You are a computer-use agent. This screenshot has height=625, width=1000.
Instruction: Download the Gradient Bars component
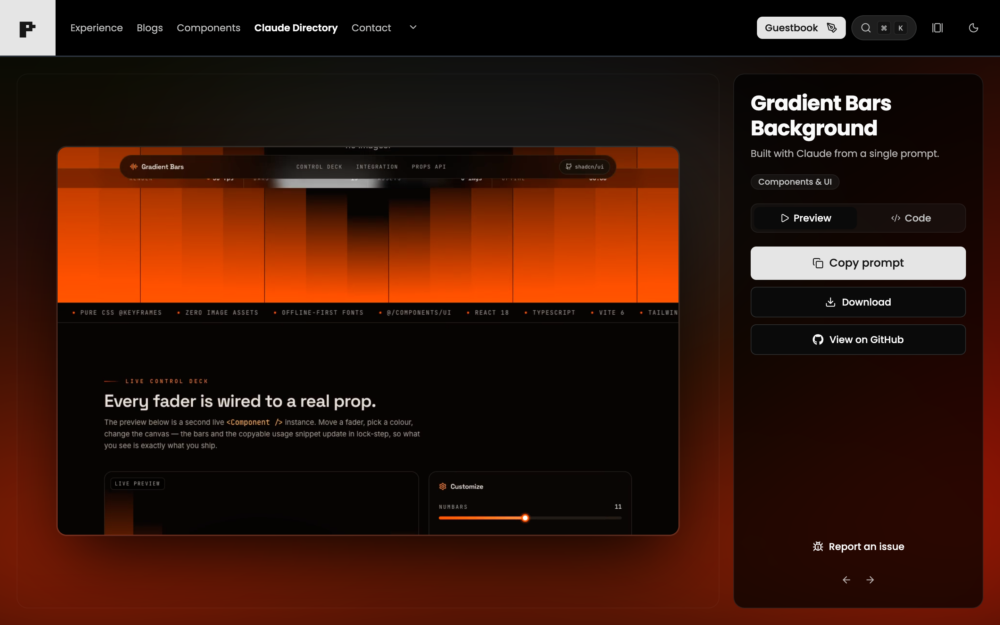(858, 302)
